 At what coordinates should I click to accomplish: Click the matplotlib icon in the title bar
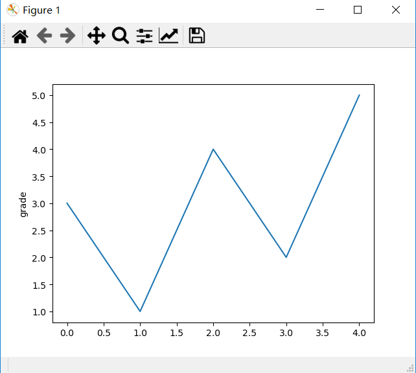point(12,10)
